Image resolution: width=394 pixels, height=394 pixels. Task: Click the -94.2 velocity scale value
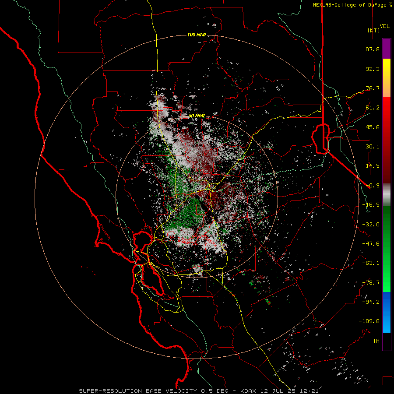[371, 302]
